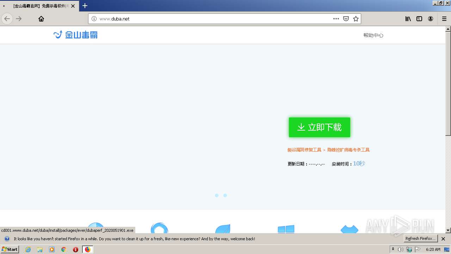This screenshot has width=451, height=254.
Task: Show hidden tray icons arrow
Action: point(393,249)
